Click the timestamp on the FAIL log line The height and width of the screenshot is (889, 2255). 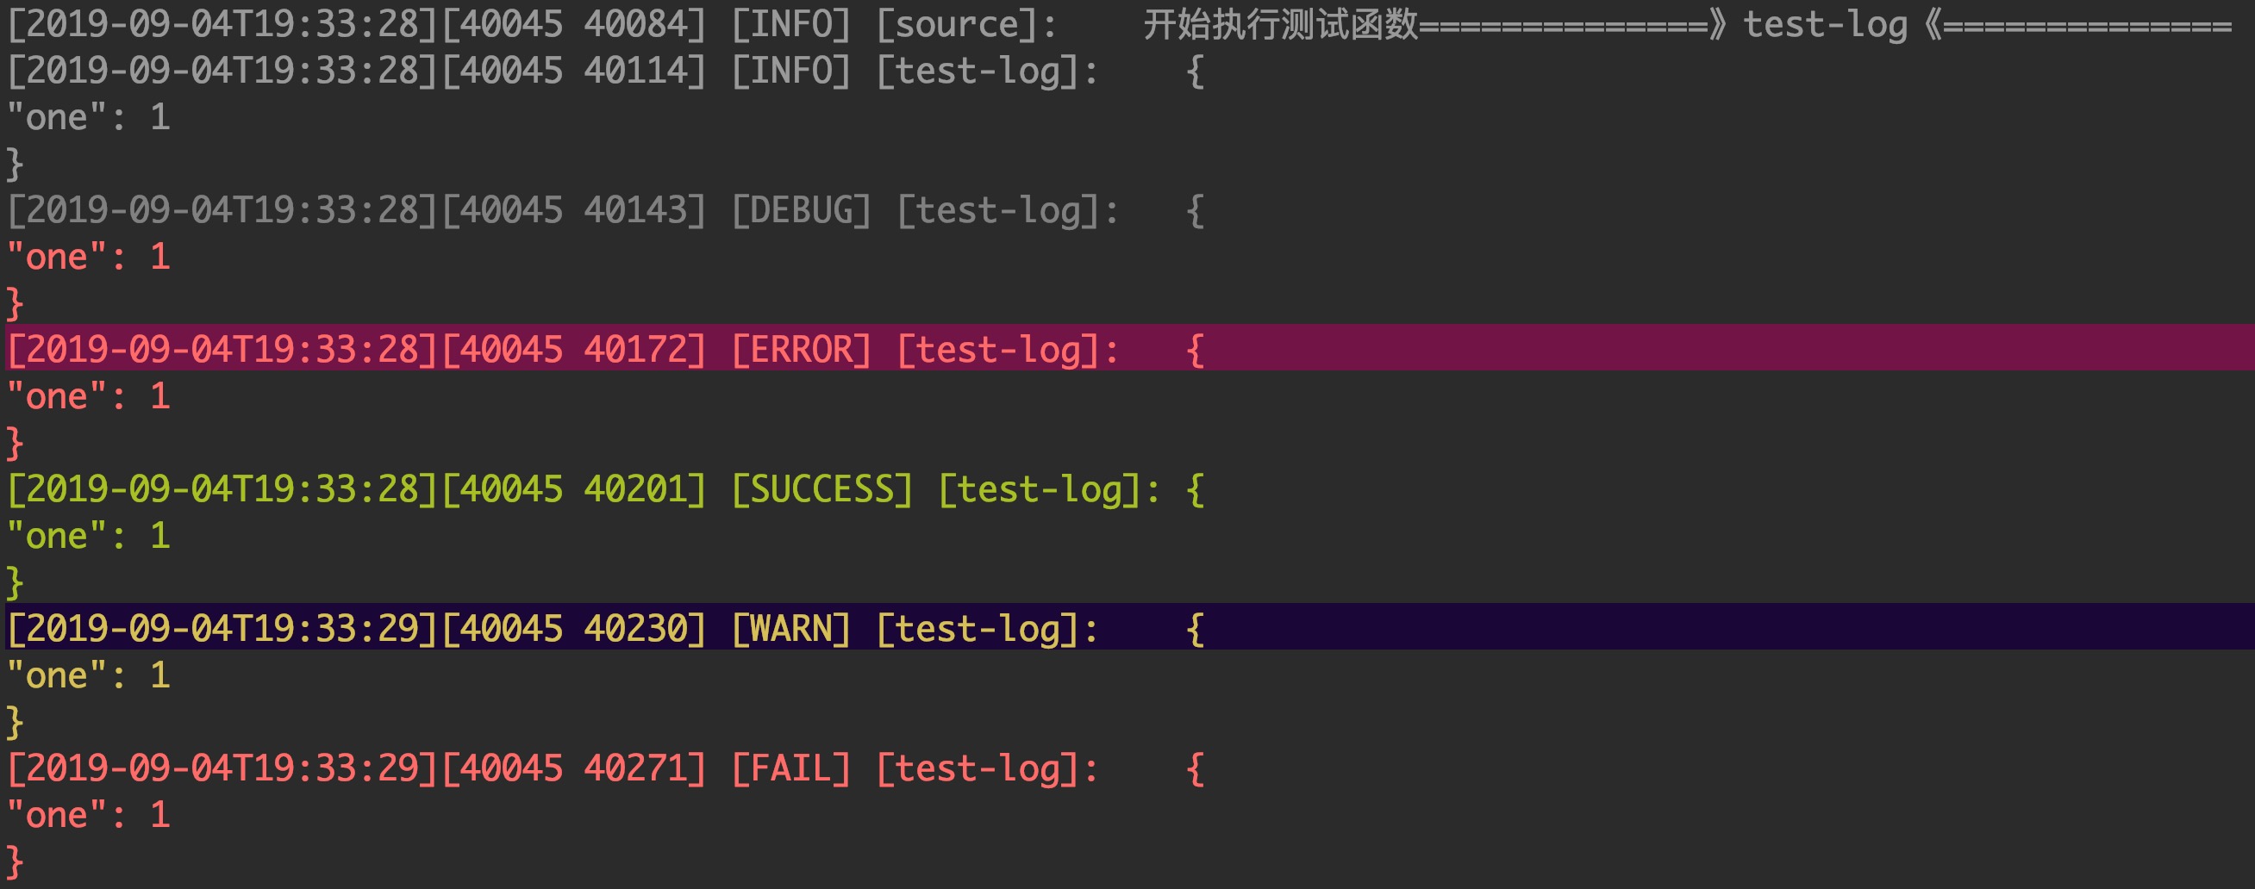coord(222,768)
